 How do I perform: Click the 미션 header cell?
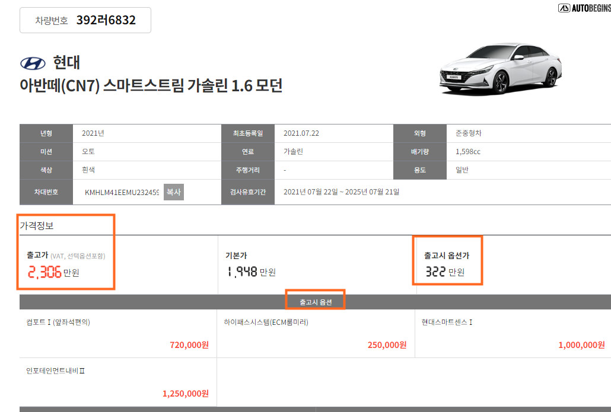coord(46,152)
